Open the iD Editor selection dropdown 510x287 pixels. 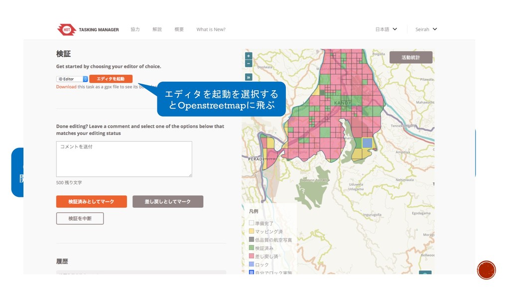(x=72, y=79)
